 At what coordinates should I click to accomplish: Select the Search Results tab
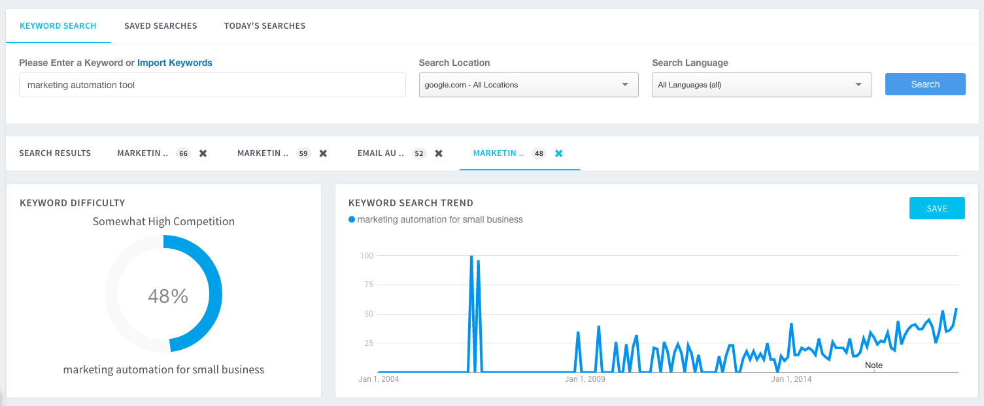pyautogui.click(x=55, y=153)
